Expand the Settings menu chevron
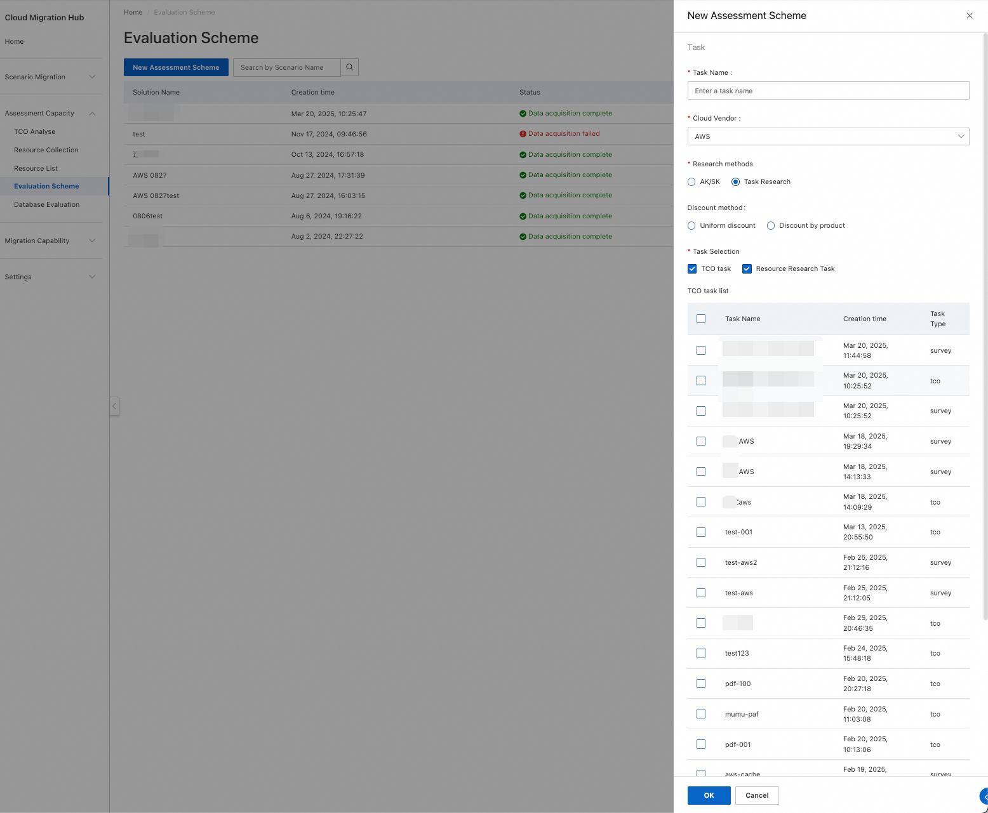The image size is (988, 813). 92,277
